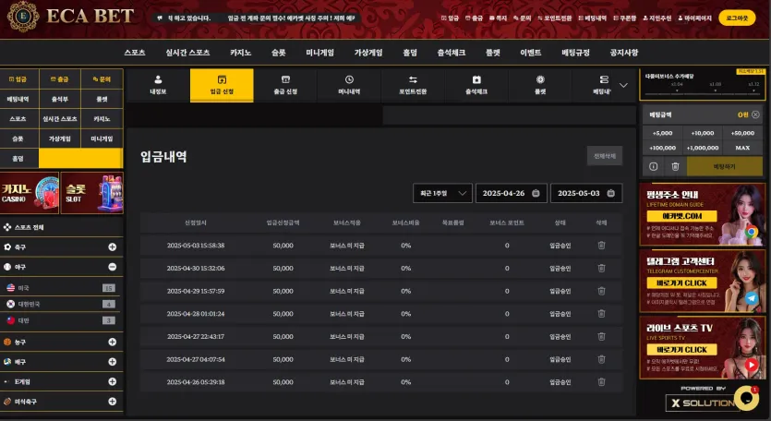Expand the 축구 sport category
The width and height of the screenshot is (771, 421).
(112, 247)
